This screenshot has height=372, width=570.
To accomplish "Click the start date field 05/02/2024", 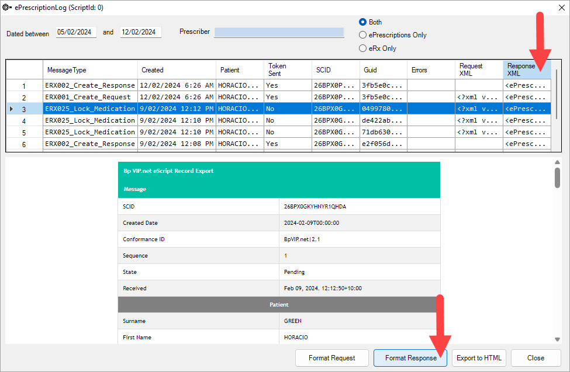I will pyautogui.click(x=76, y=32).
